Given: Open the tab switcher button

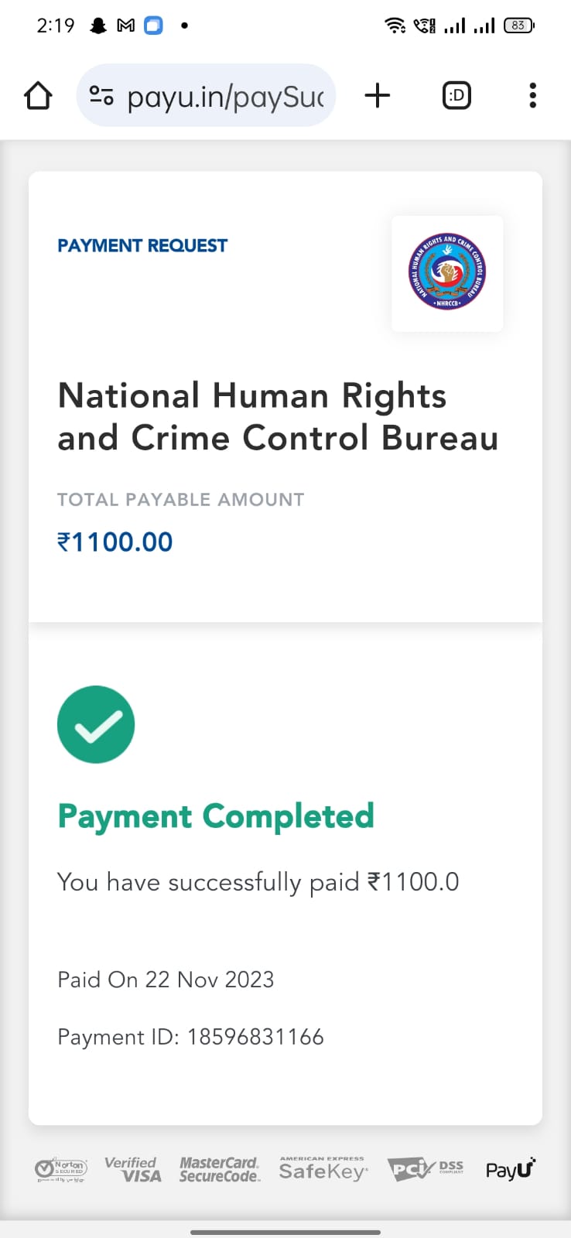Looking at the screenshot, I should coord(456,96).
